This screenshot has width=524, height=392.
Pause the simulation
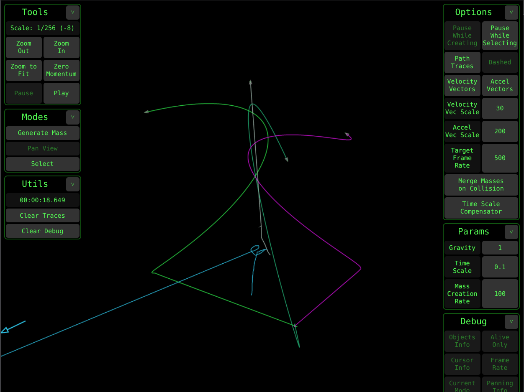point(24,93)
